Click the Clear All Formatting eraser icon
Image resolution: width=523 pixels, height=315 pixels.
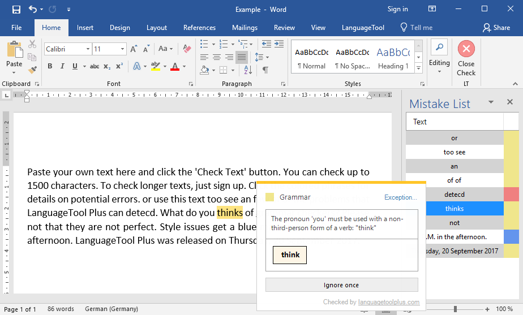click(187, 49)
